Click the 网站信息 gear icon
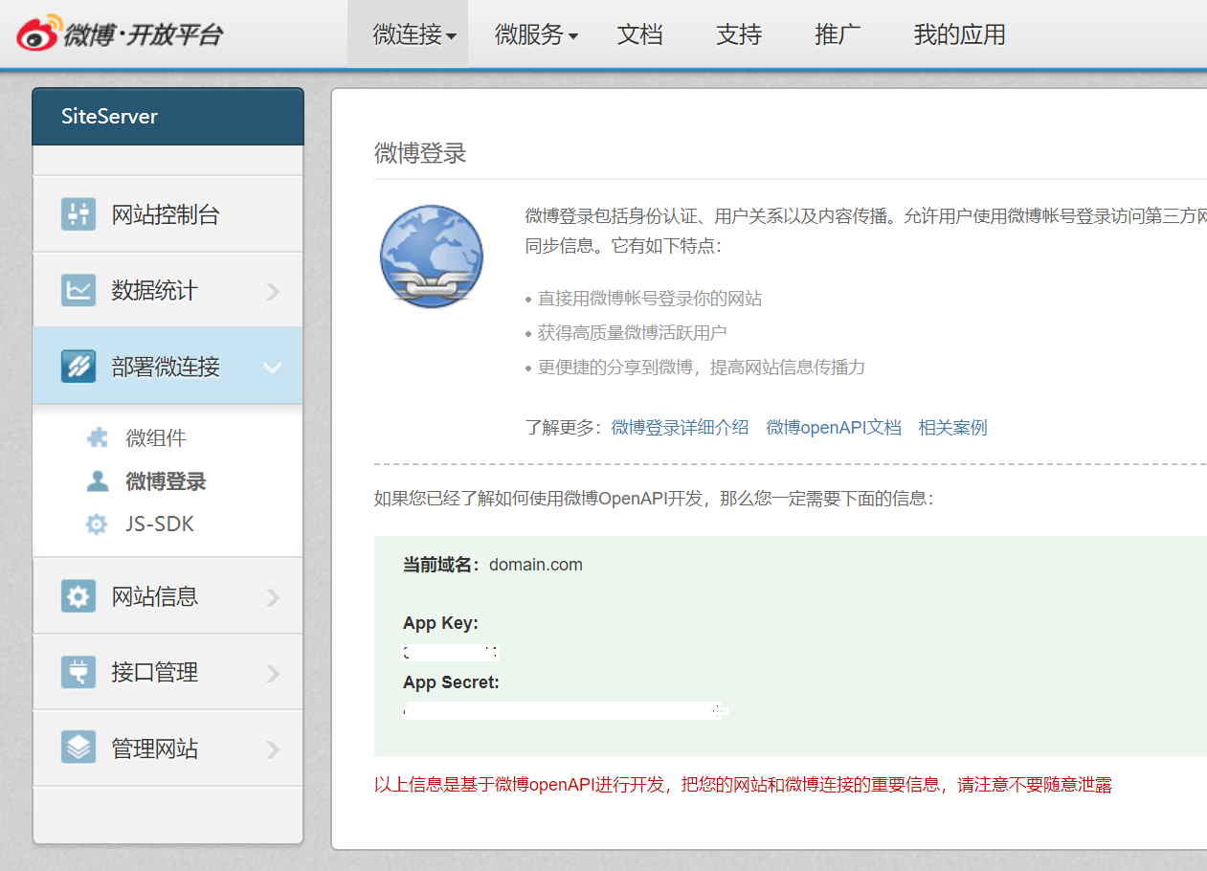The image size is (1207, 871). (78, 596)
